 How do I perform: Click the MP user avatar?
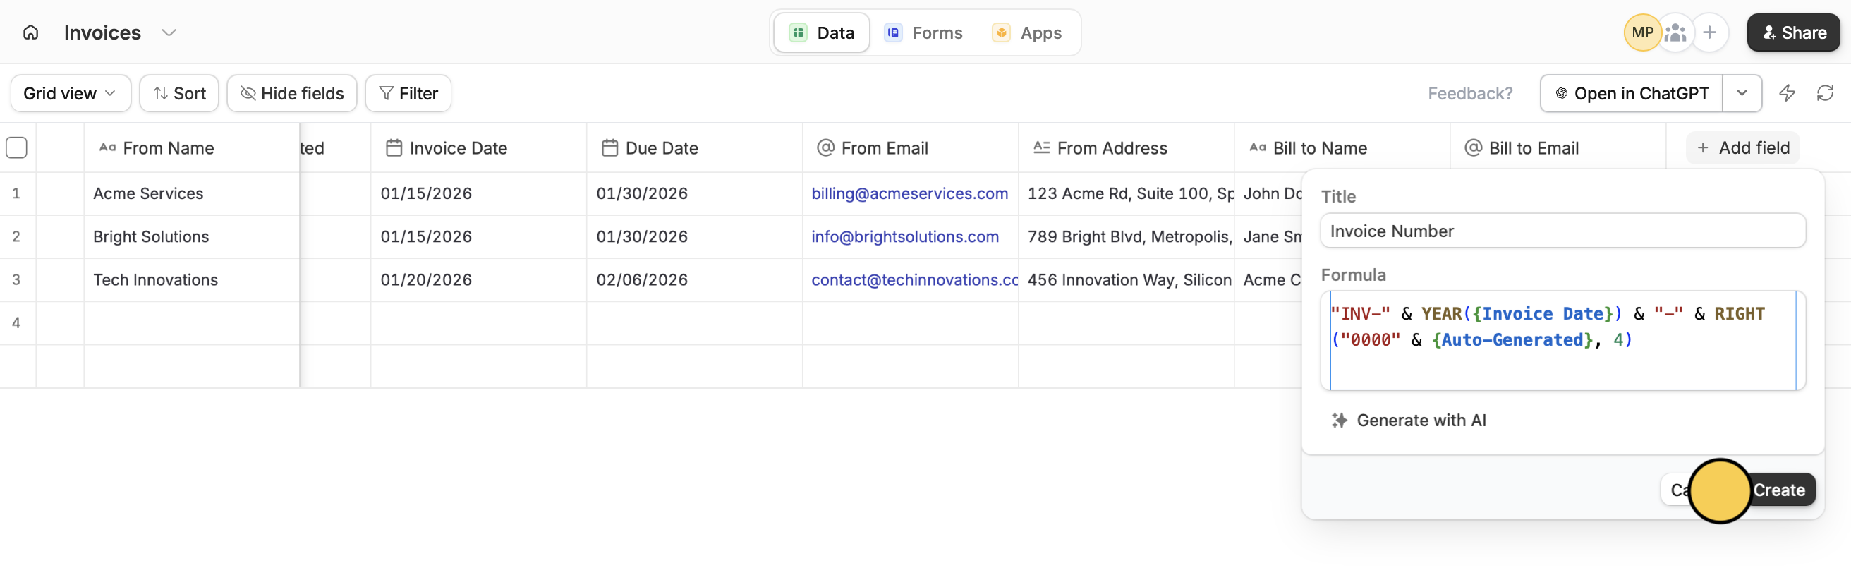1641,32
